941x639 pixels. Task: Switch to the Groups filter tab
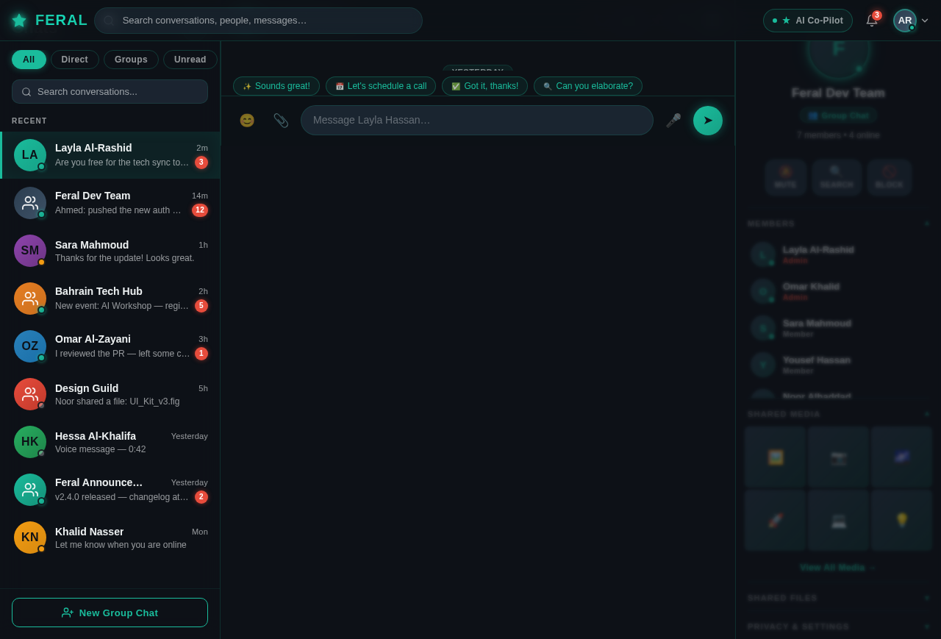(x=131, y=60)
